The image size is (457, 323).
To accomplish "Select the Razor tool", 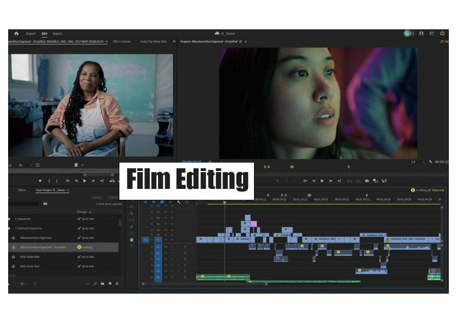I will 132,213.
